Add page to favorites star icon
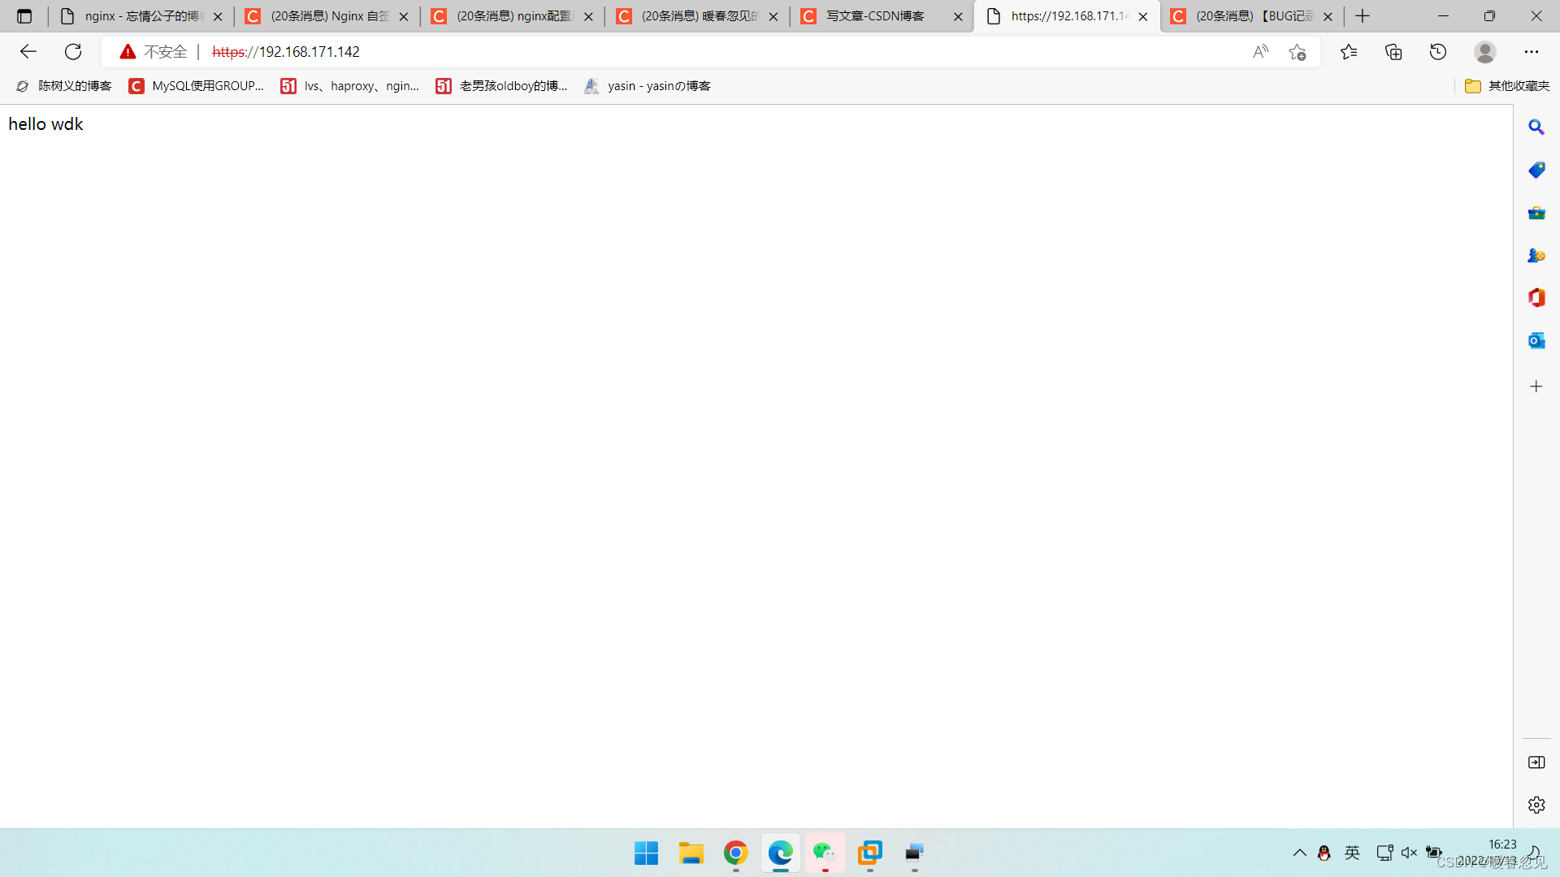This screenshot has height=877, width=1560. 1298,52
